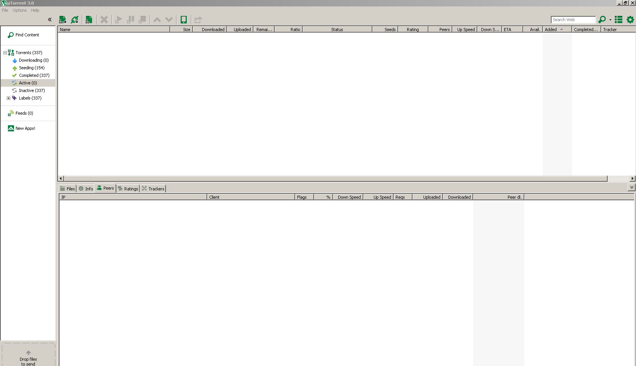This screenshot has width=636, height=366.
Task: Start the selected torrent
Action: pyautogui.click(x=119, y=19)
